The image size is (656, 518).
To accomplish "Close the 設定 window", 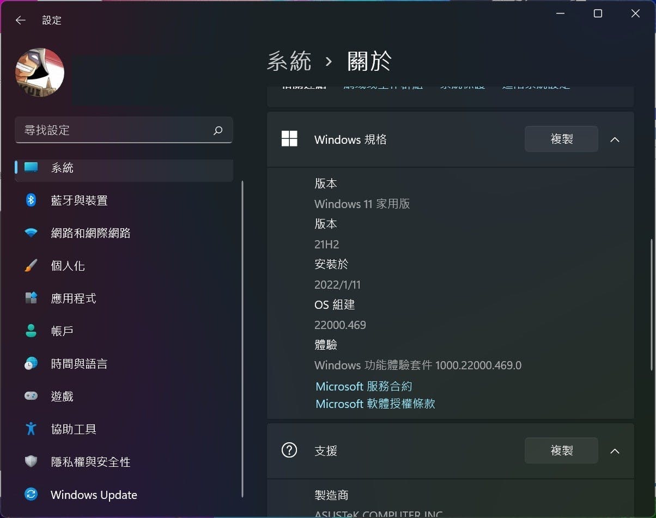I will click(635, 14).
